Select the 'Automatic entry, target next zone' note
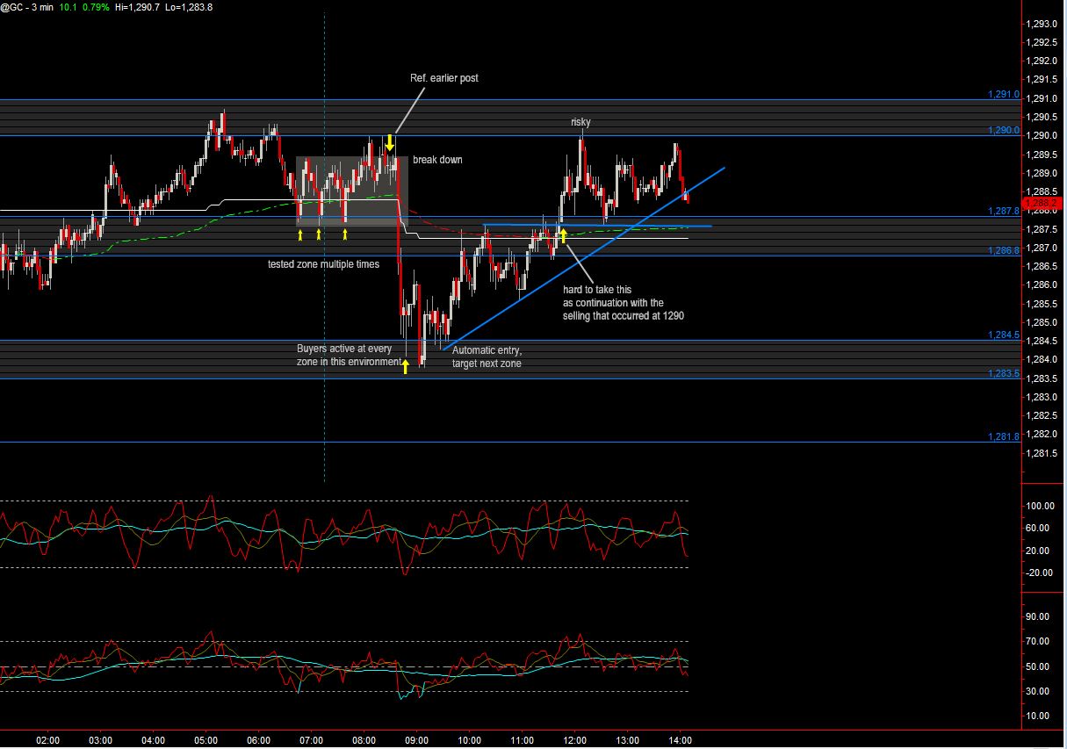 click(x=487, y=356)
